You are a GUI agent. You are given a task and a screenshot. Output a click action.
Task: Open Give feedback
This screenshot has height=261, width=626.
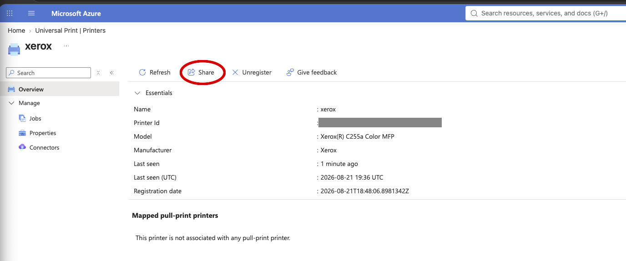(x=312, y=72)
